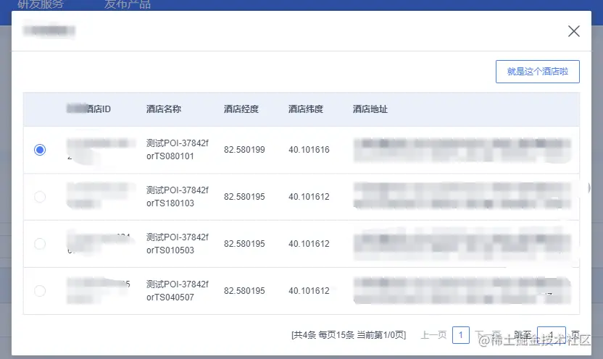Go to page 1 in pagination
603x359 pixels.
(x=461, y=335)
